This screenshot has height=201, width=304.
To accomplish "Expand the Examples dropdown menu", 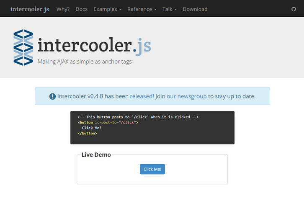I will click(107, 9).
